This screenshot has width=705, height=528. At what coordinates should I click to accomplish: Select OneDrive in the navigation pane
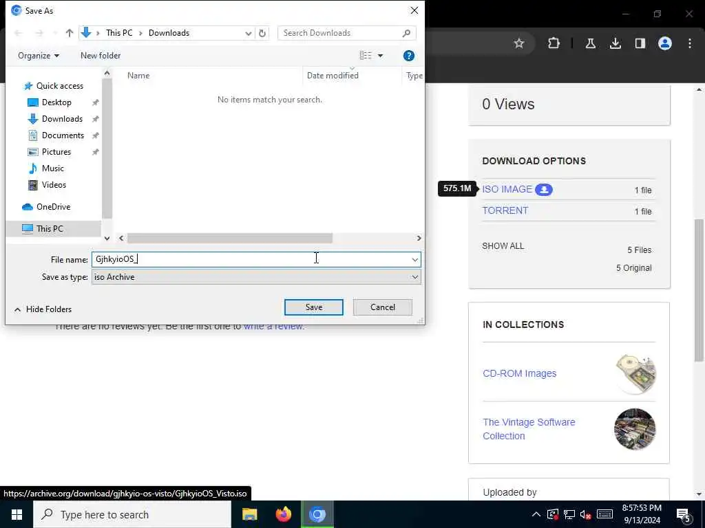click(53, 206)
